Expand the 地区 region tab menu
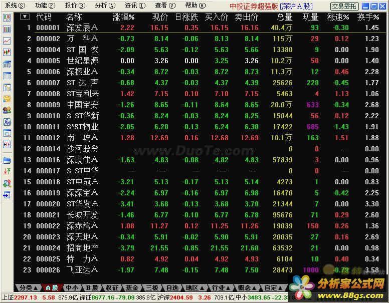The image size is (389, 303). coord(195,288)
